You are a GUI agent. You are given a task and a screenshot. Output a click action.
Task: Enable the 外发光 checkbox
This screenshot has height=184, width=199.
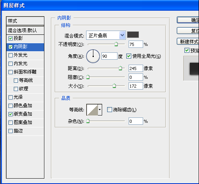[10, 55]
